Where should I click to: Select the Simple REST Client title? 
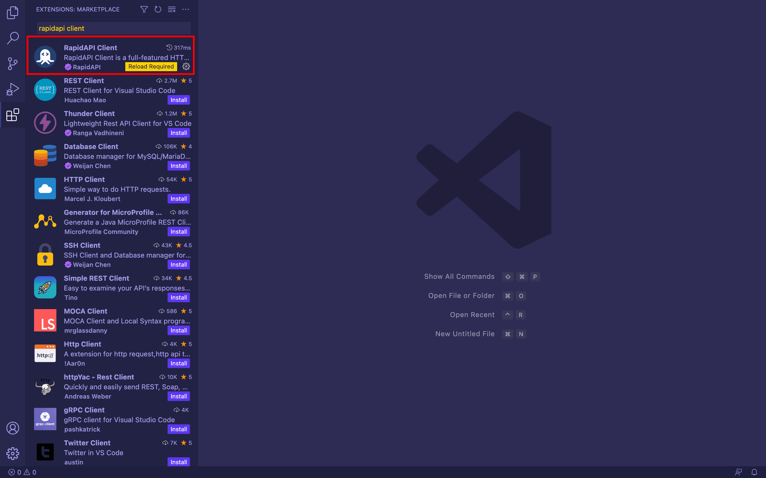pos(97,278)
